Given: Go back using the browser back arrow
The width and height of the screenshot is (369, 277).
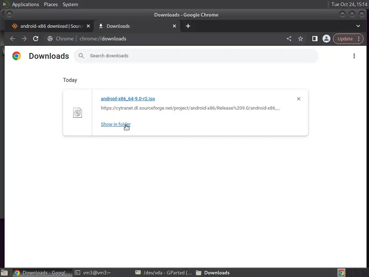Looking at the screenshot, I should point(13,39).
